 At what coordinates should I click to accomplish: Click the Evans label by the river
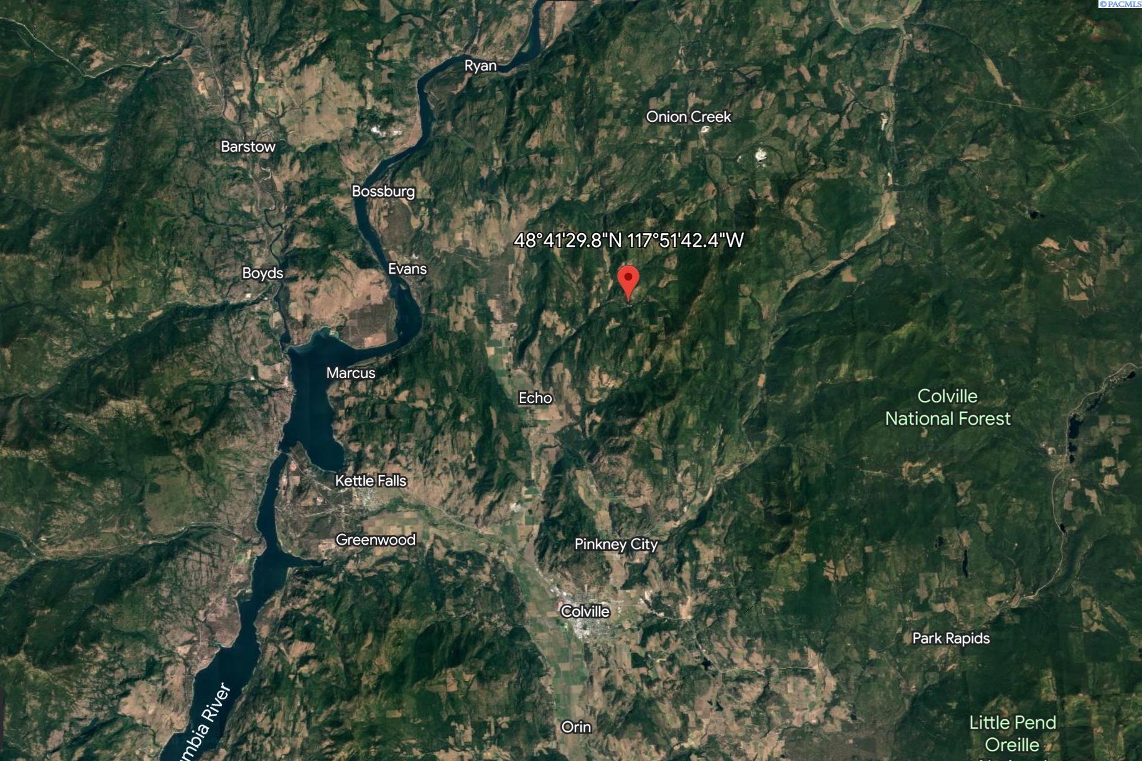407,269
